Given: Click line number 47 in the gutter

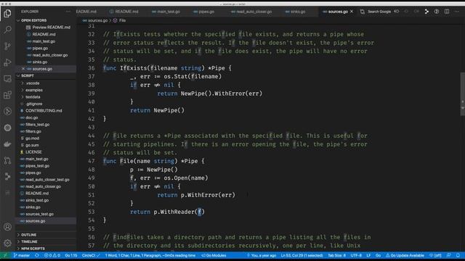Looking at the screenshot, I should 92,161.
